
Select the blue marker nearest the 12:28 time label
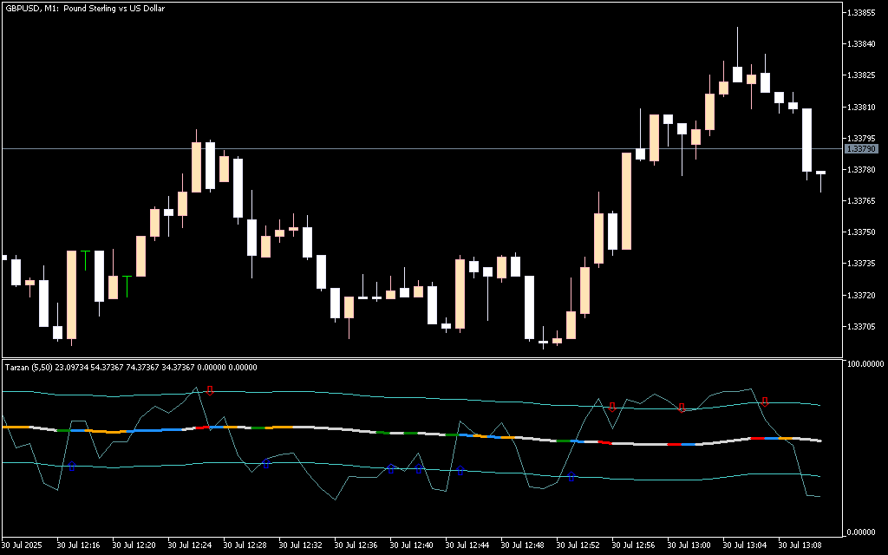coord(266,463)
